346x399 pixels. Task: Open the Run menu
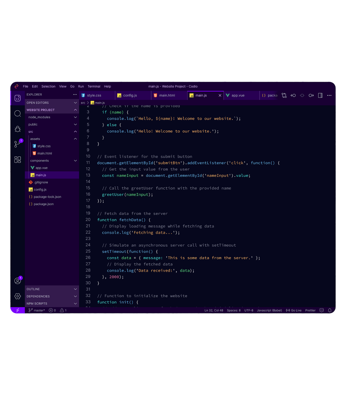click(81, 86)
